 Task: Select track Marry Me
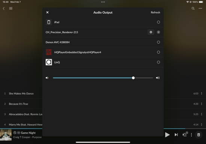pyautogui.click(x=25, y=124)
